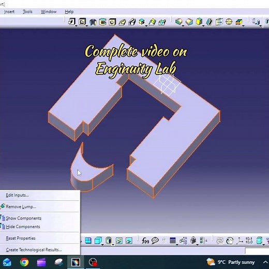Select the Thread/Tap tool
The height and width of the screenshot is (269, 269).
[229, 22]
